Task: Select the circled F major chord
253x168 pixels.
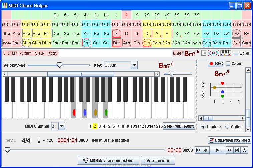Action: tap(116, 34)
